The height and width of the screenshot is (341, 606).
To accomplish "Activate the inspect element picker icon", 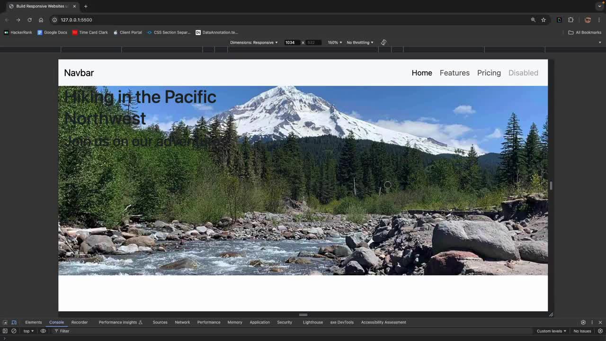I will pos(5,323).
